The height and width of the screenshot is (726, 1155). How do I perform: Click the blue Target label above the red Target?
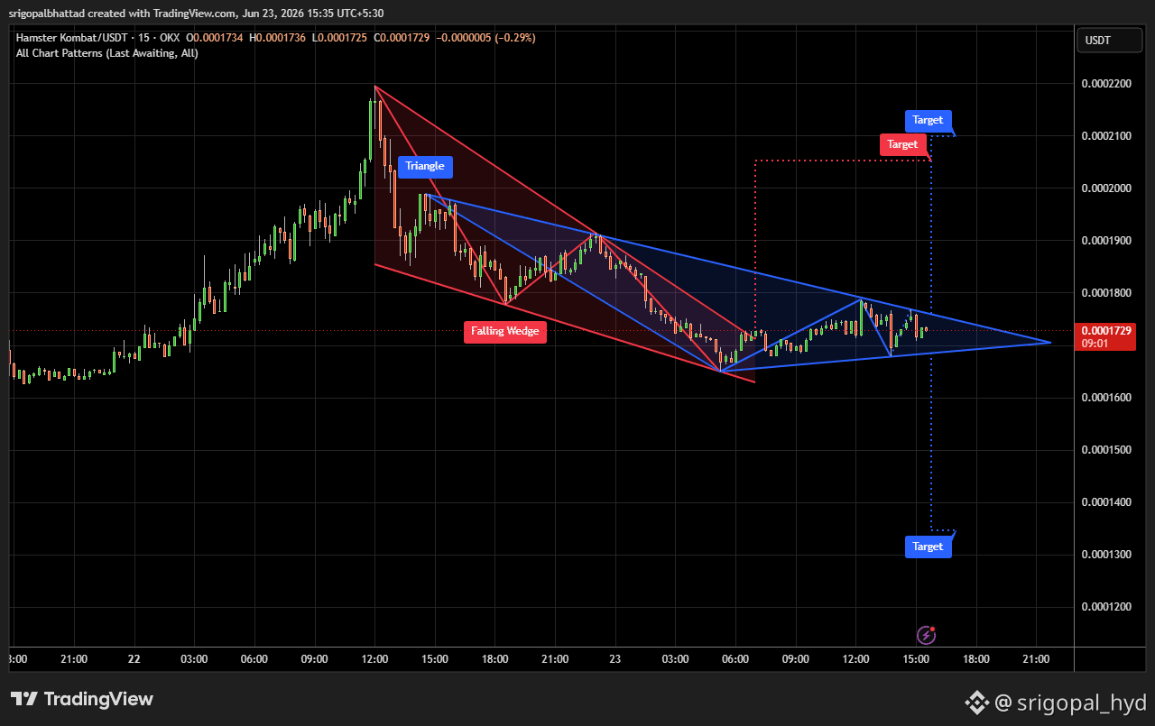click(928, 120)
